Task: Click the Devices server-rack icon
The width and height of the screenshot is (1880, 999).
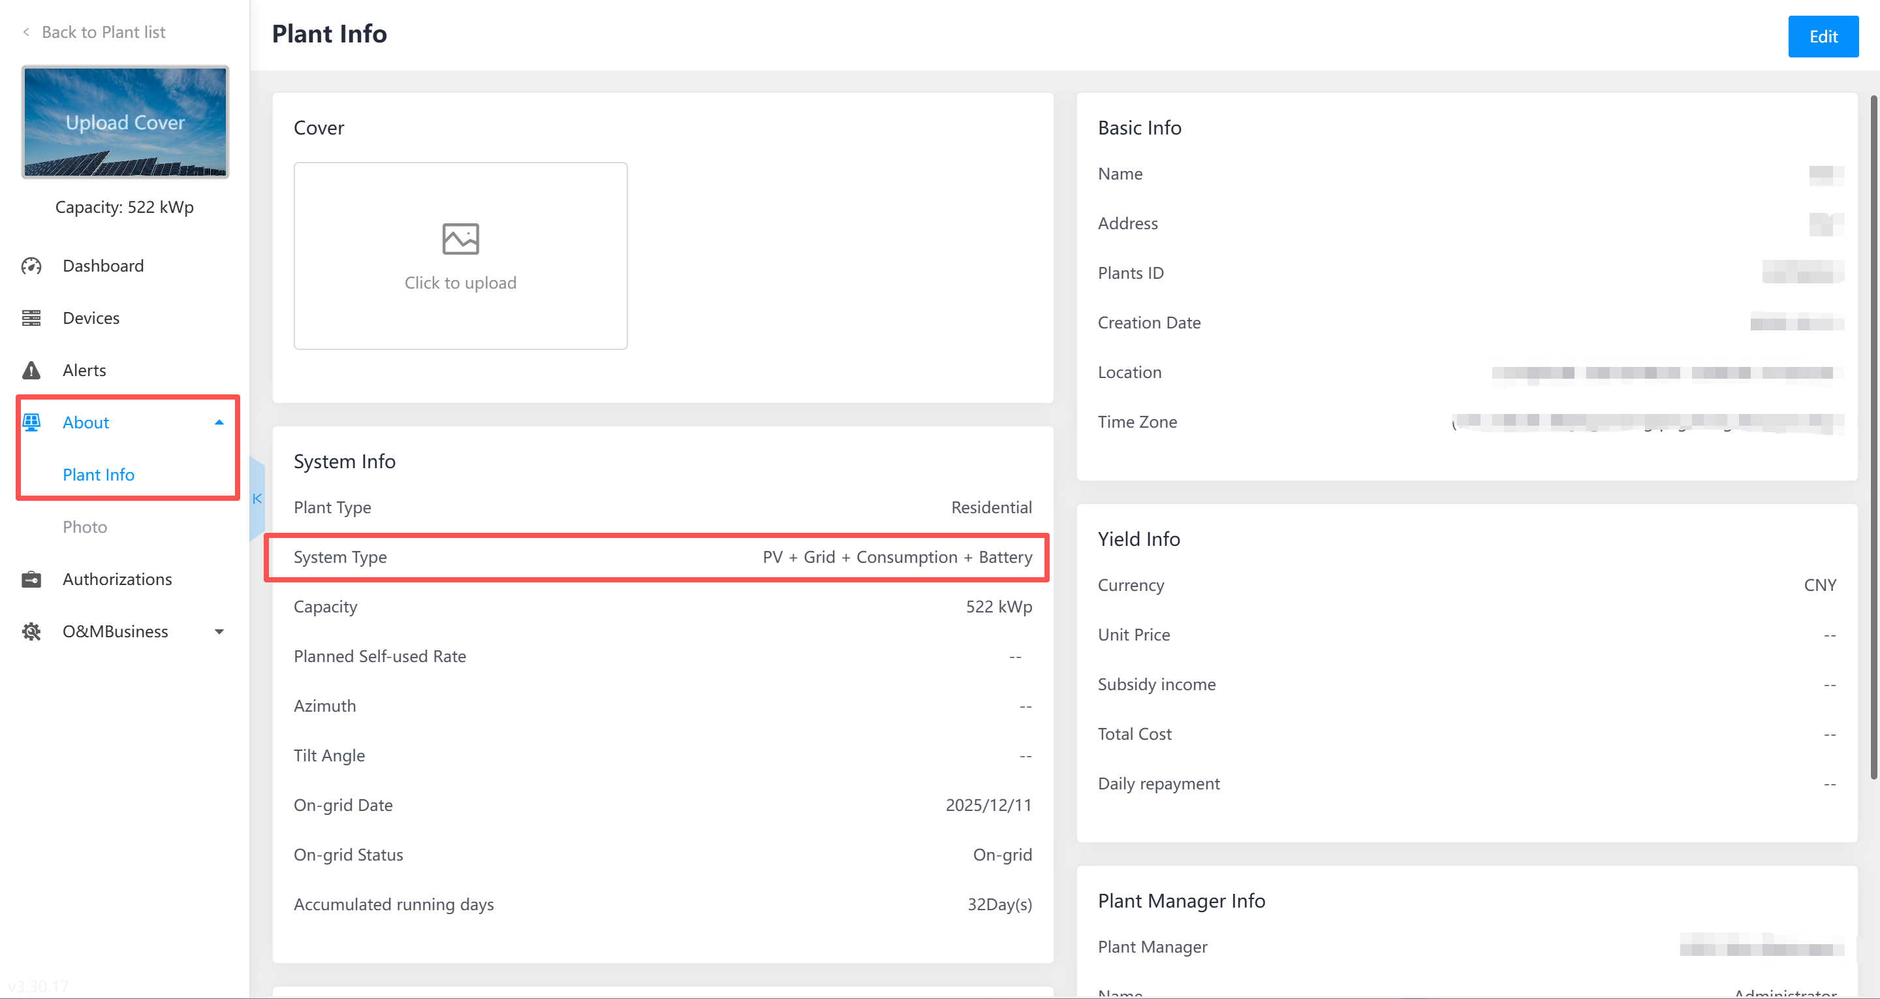Action: pyautogui.click(x=31, y=318)
